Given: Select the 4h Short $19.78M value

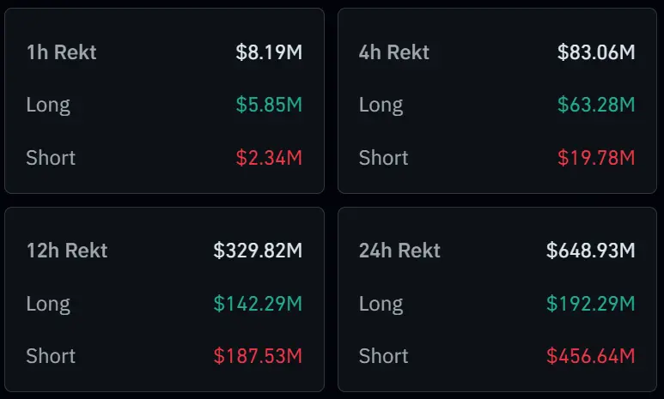Looking at the screenshot, I should [596, 158].
